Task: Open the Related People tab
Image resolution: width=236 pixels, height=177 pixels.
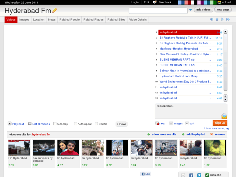Action: [x=69, y=19]
